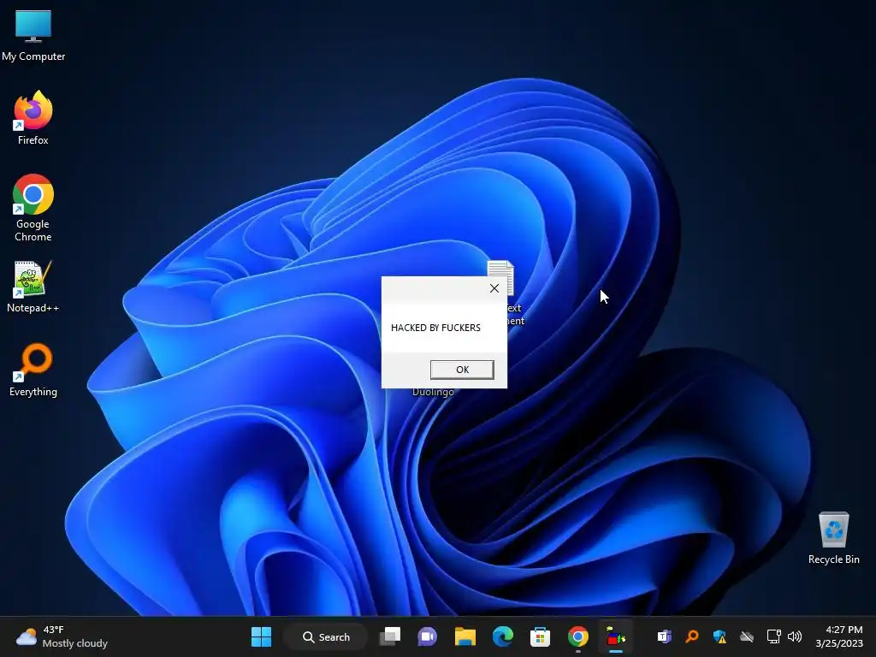Open the volume speaker tray icon

pyautogui.click(x=795, y=636)
